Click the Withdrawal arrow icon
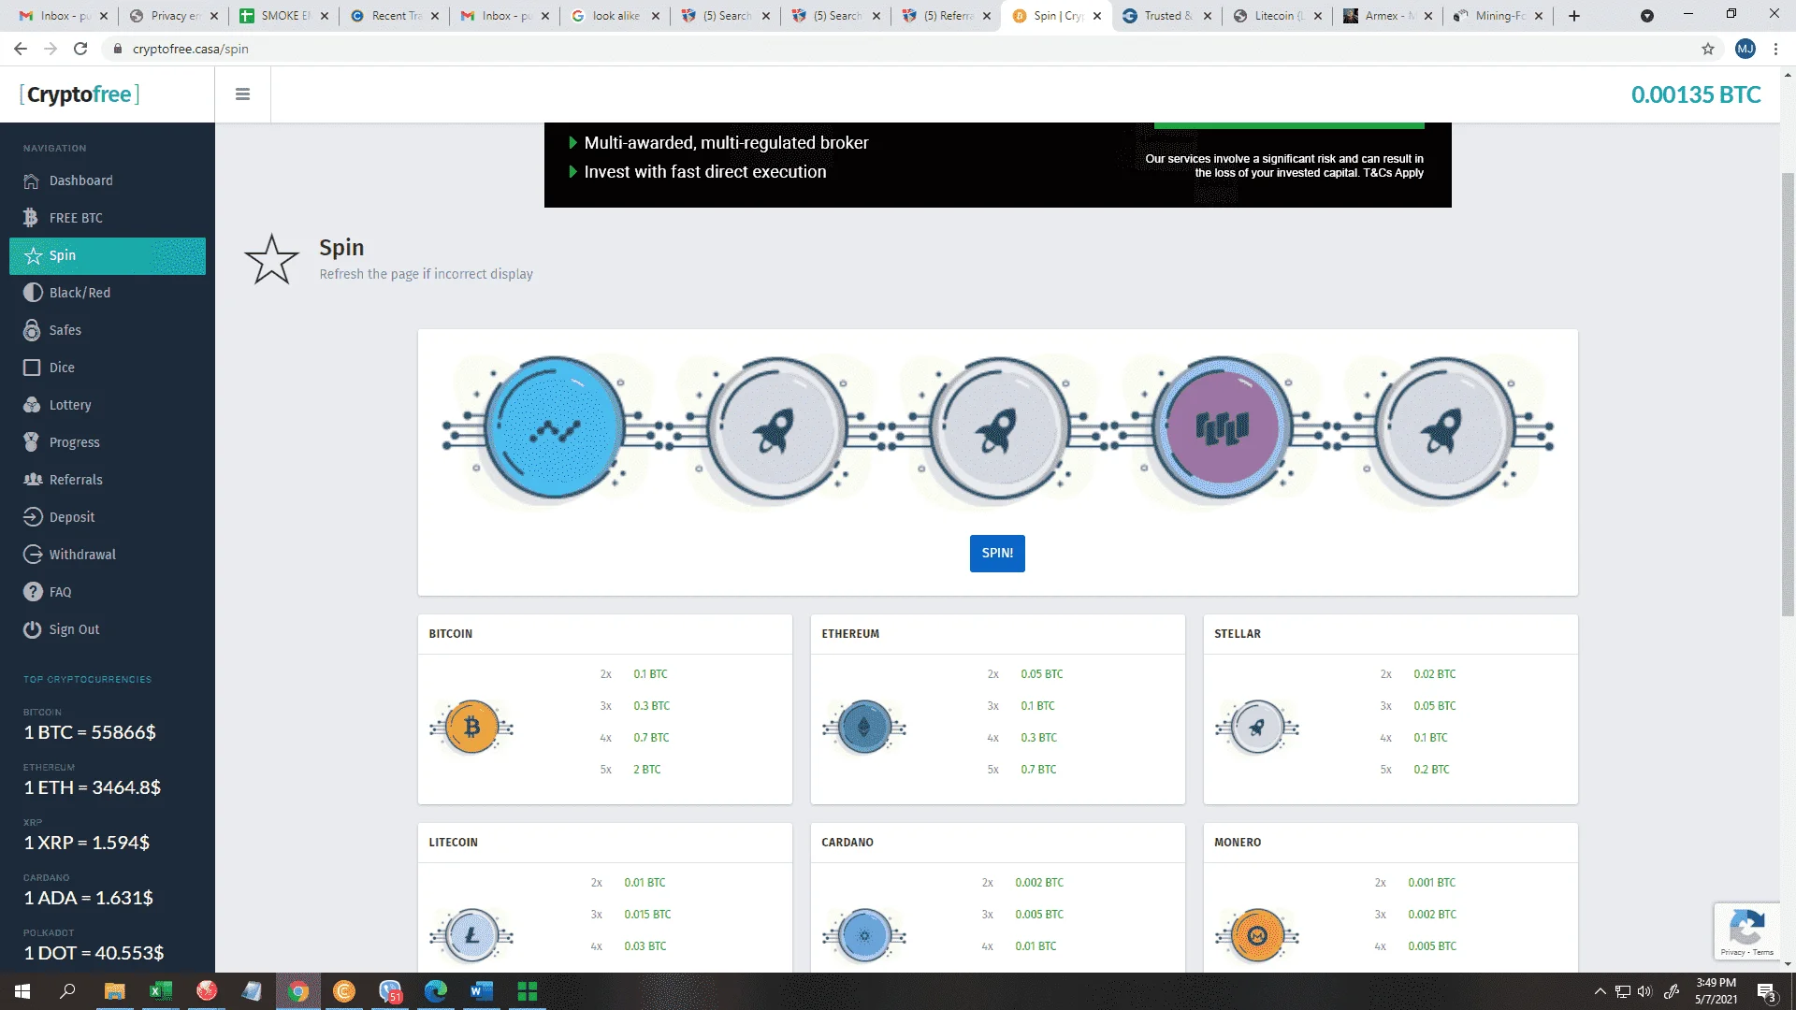Screen dimensions: 1796x1010 (x=33, y=555)
